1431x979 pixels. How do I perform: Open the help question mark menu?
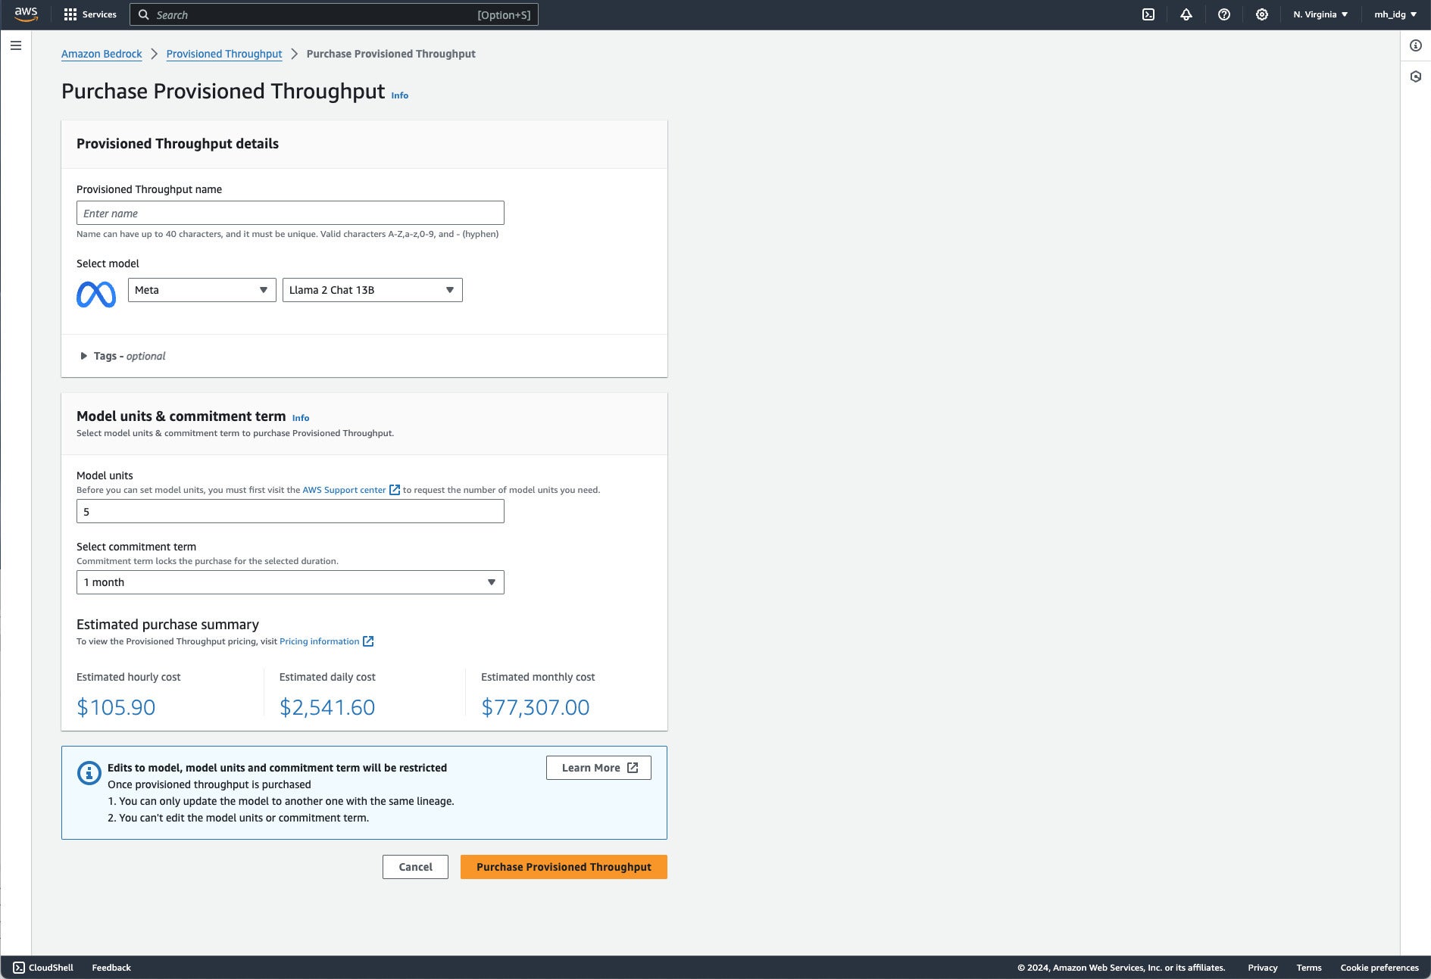click(x=1224, y=14)
